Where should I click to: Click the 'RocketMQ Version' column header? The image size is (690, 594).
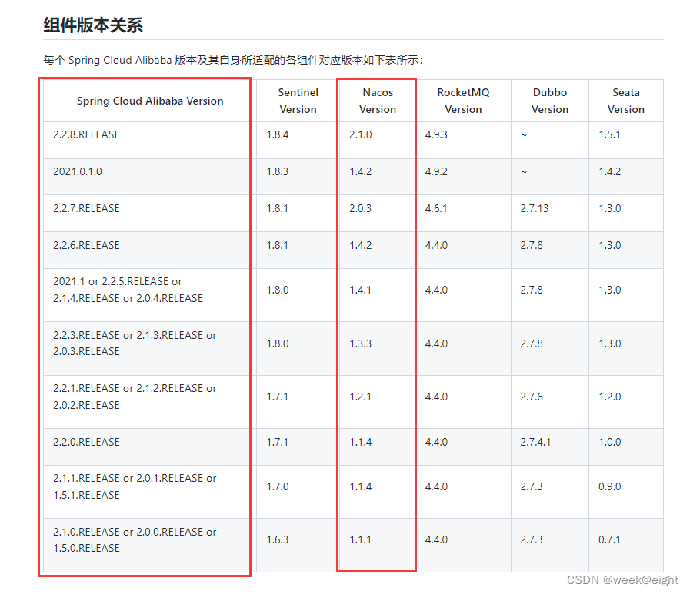tap(463, 101)
